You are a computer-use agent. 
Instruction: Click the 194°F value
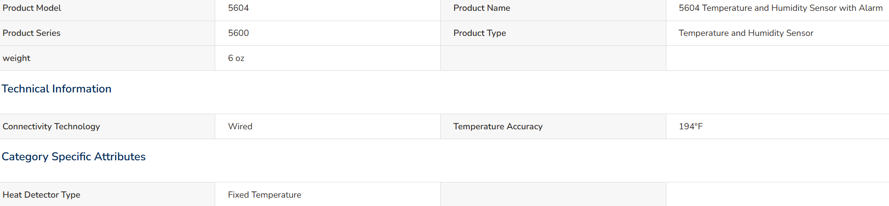pos(691,126)
